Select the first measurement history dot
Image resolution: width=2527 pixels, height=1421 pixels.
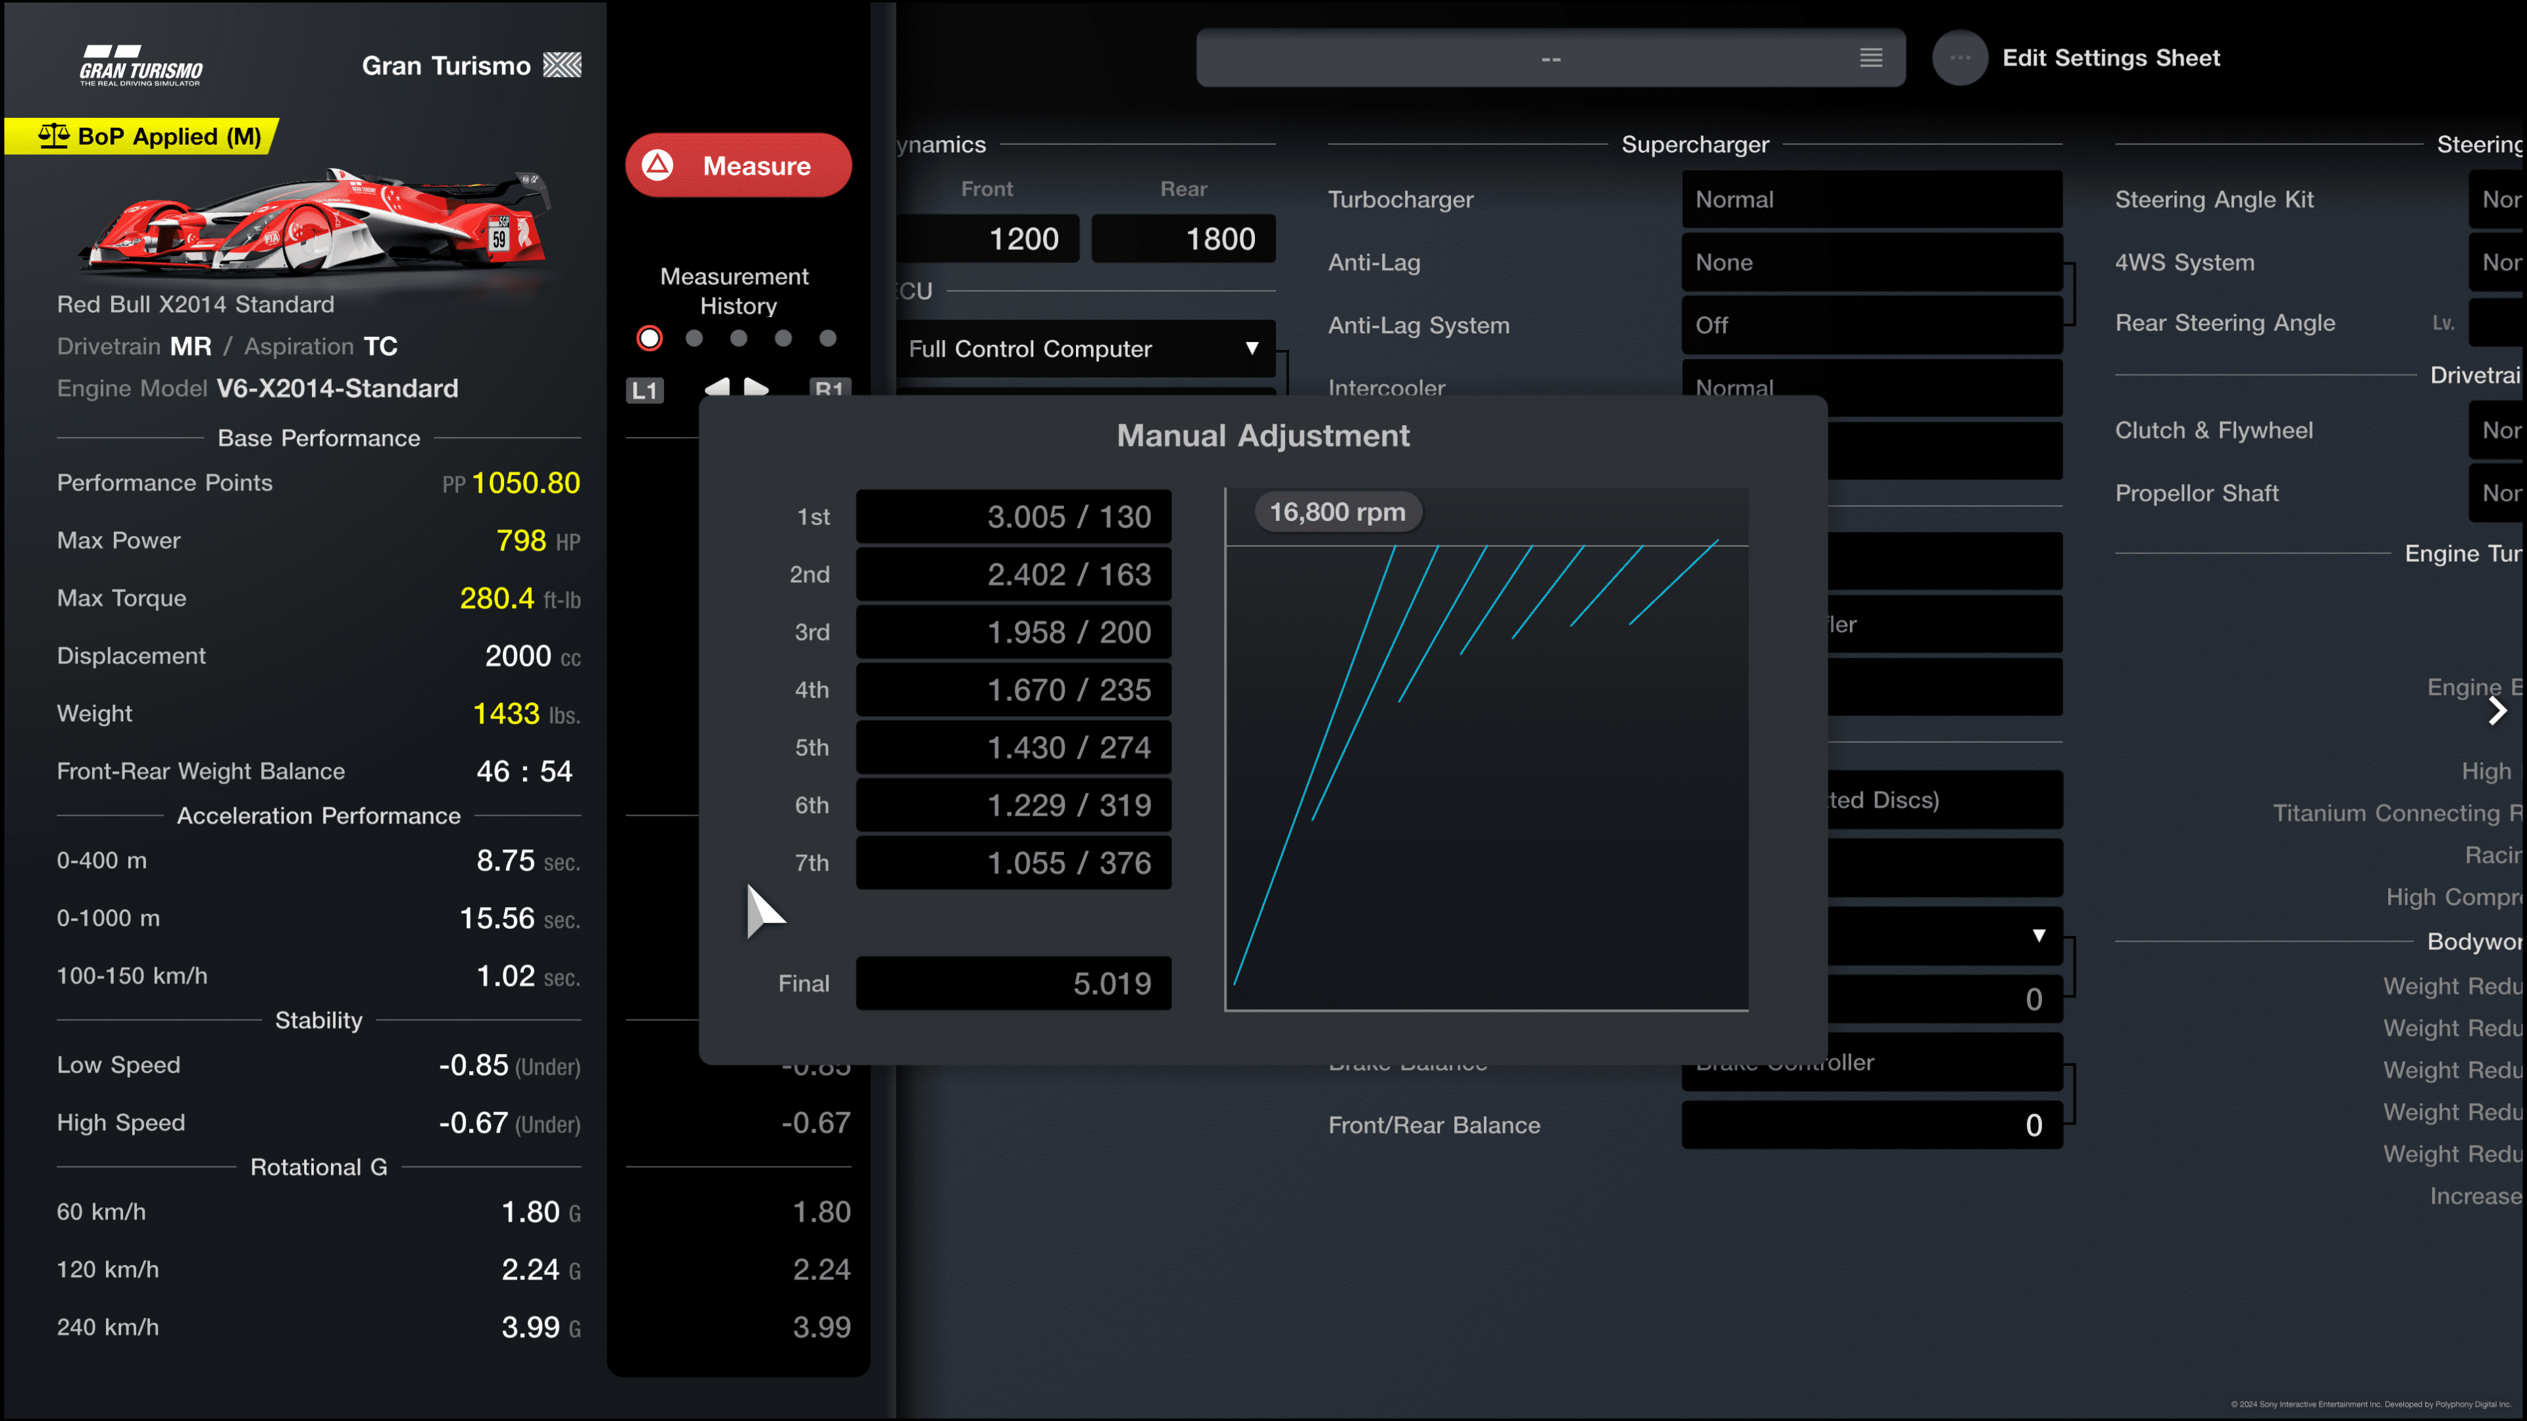click(650, 338)
